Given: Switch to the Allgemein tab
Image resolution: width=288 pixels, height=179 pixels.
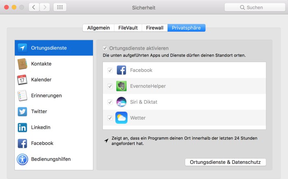Looking at the screenshot, I should [98, 28].
